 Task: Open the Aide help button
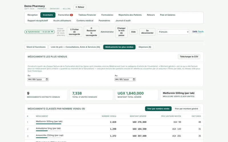coord(133,32)
